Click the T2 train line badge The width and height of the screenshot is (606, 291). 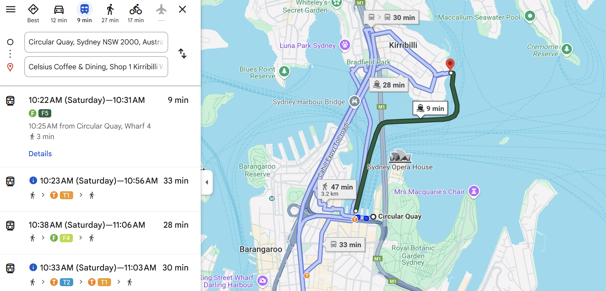point(66,282)
